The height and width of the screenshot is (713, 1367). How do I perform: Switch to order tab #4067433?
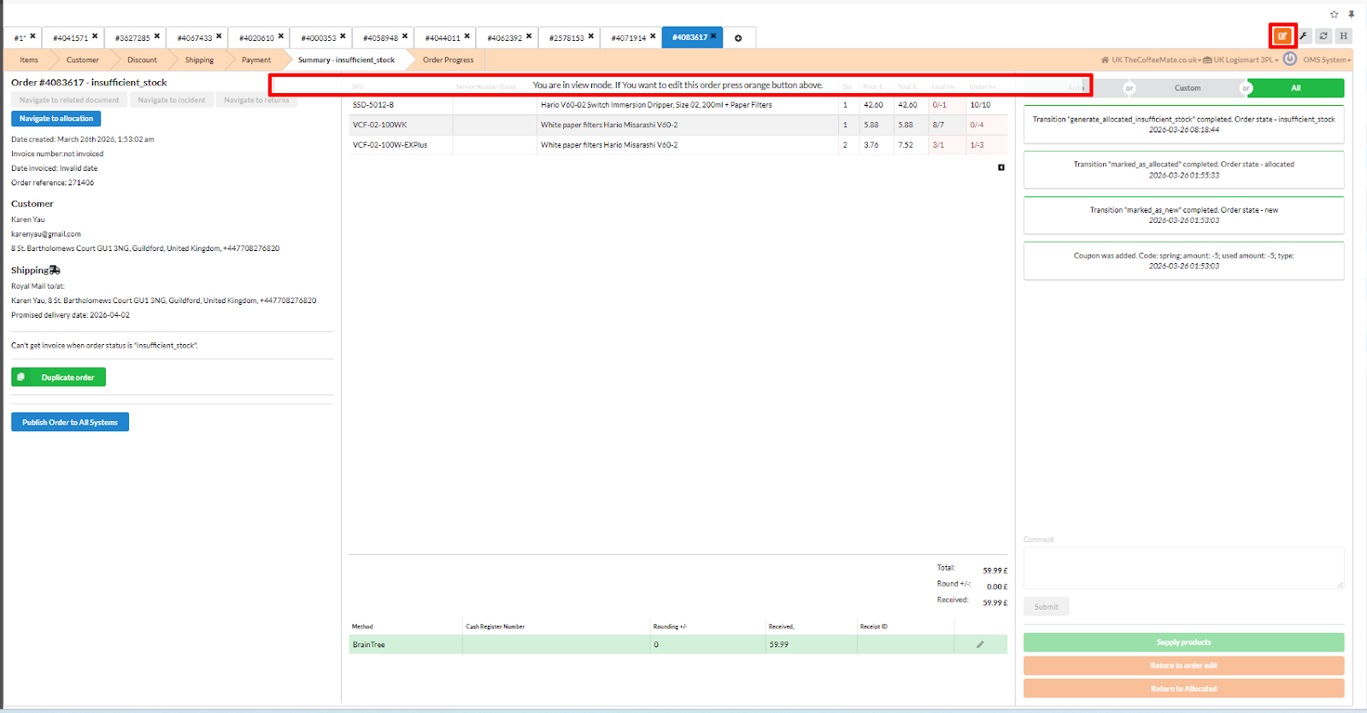[x=195, y=38]
